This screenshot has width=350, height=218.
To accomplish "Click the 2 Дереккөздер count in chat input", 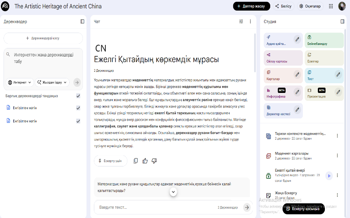I will click(228, 207).
